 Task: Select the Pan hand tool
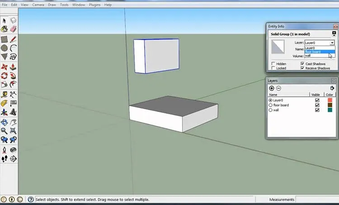13,122
